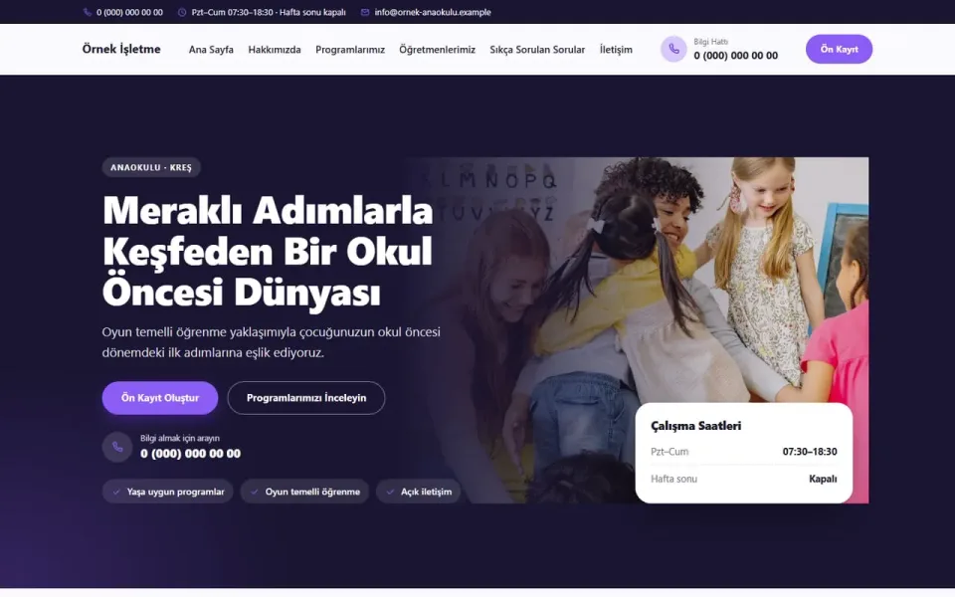Screen dimensions: 955x597
Task: Click the 'Hafta sonu' row label
Action: coord(673,479)
